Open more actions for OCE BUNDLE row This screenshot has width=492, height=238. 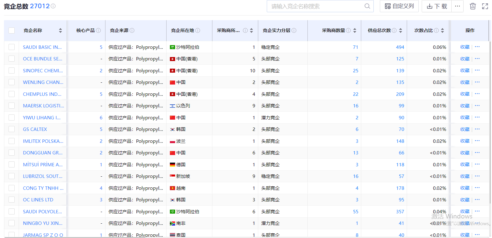tap(477, 59)
